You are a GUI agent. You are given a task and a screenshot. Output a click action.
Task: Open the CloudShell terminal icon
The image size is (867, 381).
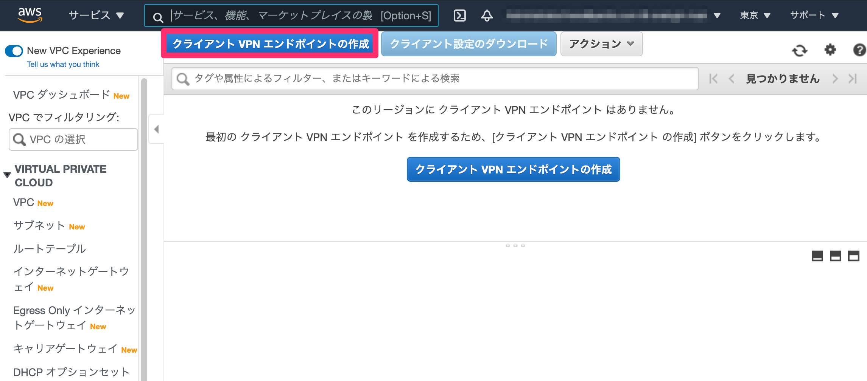[460, 15]
